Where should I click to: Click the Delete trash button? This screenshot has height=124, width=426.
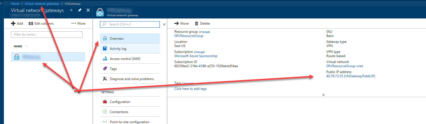pos(202,24)
